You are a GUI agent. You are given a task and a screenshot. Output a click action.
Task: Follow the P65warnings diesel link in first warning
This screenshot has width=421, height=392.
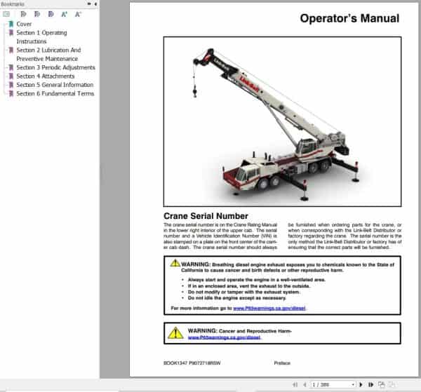(x=269, y=308)
